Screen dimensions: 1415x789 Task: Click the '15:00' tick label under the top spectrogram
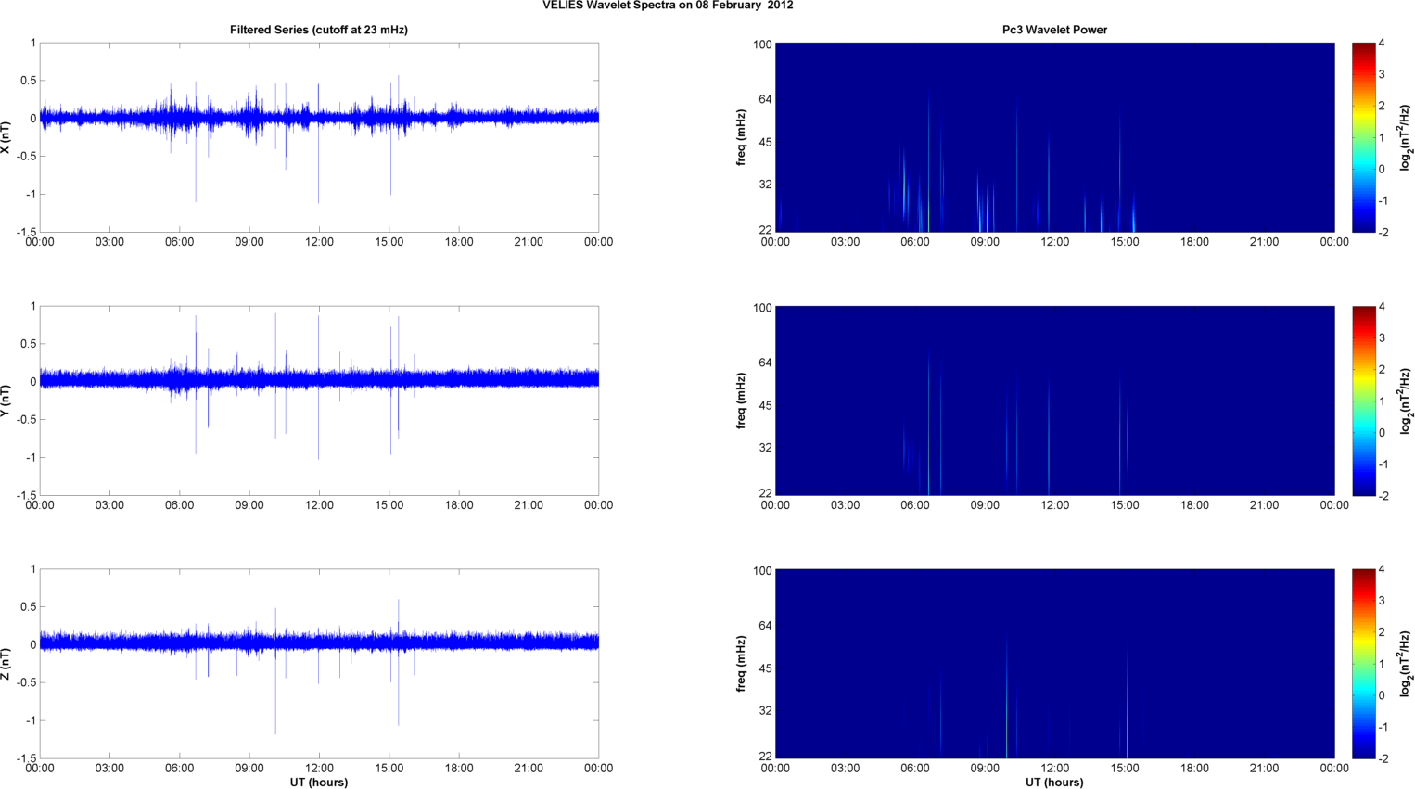click(1125, 242)
